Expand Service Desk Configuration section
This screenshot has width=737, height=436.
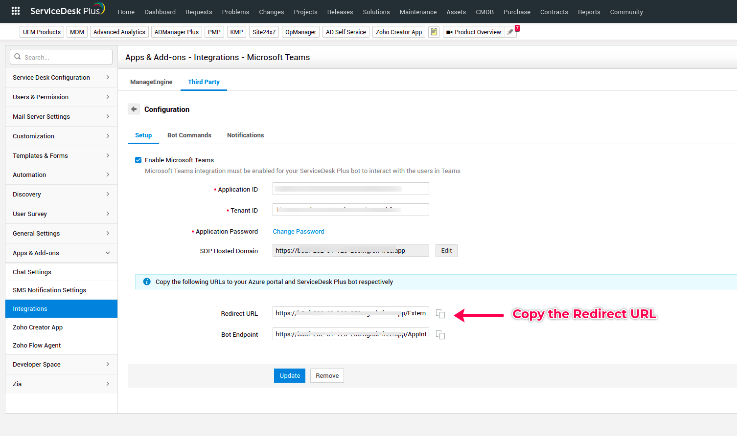[x=61, y=78]
